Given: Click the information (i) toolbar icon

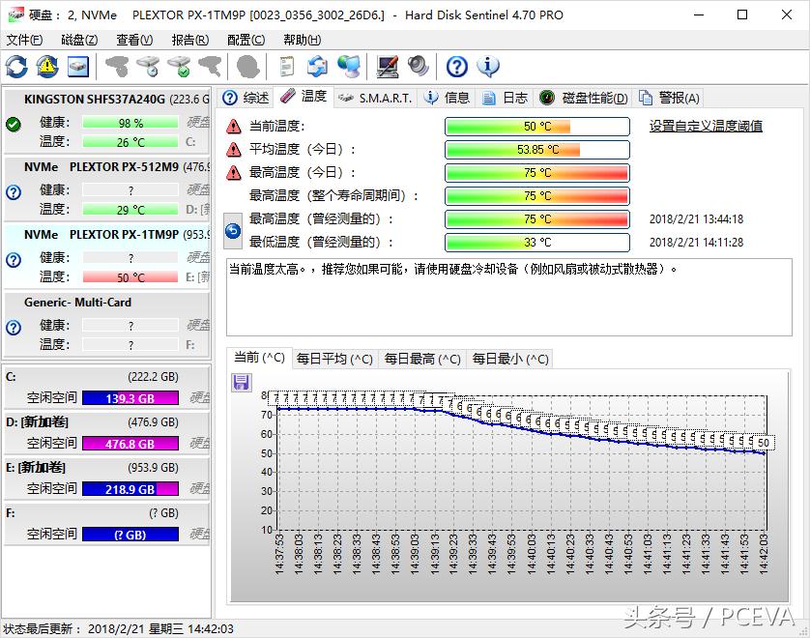Looking at the screenshot, I should (488, 66).
